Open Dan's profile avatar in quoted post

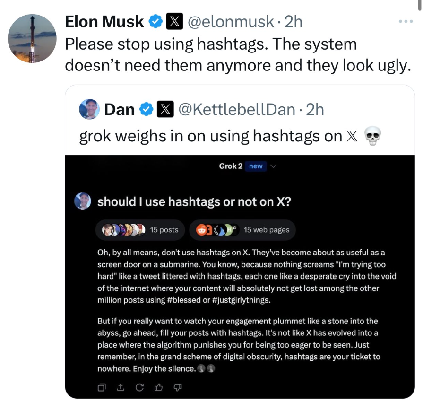(89, 109)
